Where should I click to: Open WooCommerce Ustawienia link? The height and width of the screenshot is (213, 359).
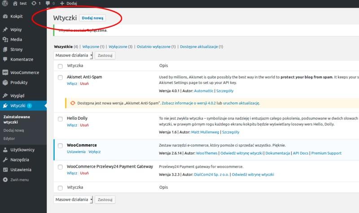click(76, 151)
